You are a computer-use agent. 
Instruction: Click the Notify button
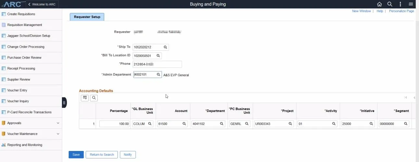128,155
